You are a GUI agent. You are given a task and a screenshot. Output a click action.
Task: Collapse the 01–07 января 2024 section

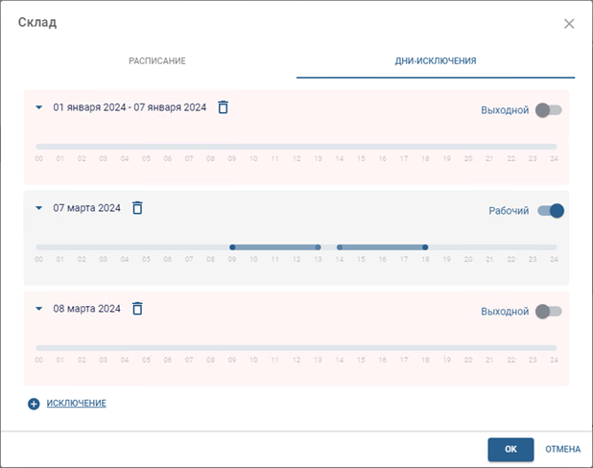(39, 107)
